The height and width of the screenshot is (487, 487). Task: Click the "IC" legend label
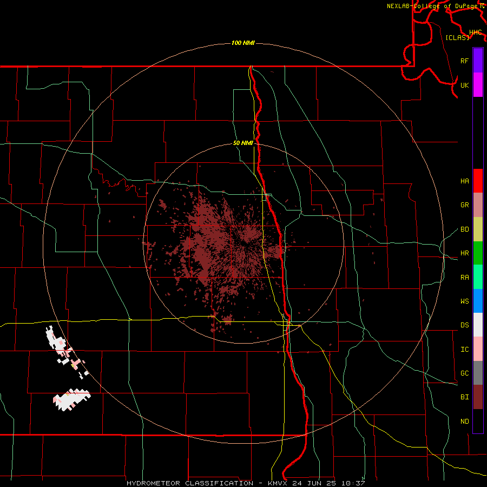(x=464, y=350)
